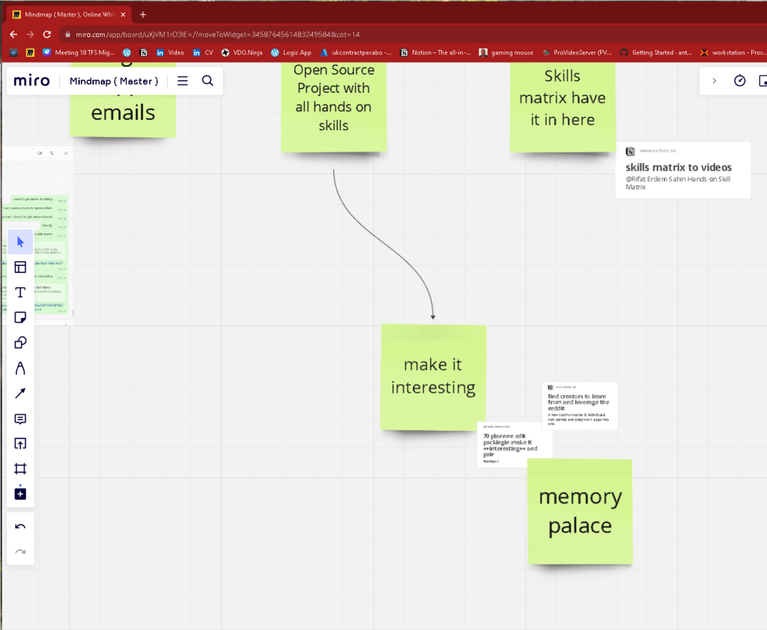
Task: Open the workstation - Prox bookmark
Action: coord(733,52)
